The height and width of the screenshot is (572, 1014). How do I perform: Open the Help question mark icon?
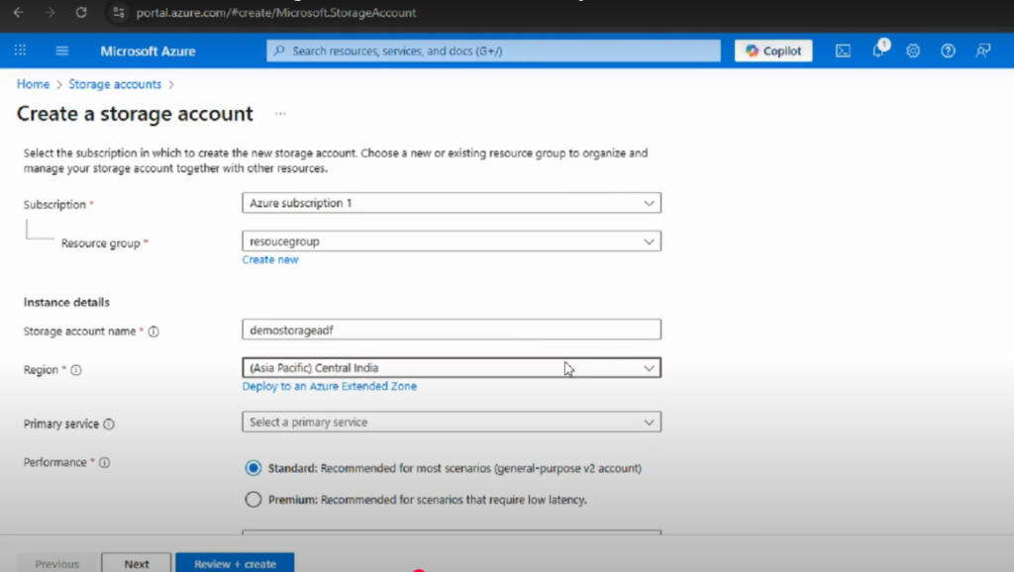(948, 50)
